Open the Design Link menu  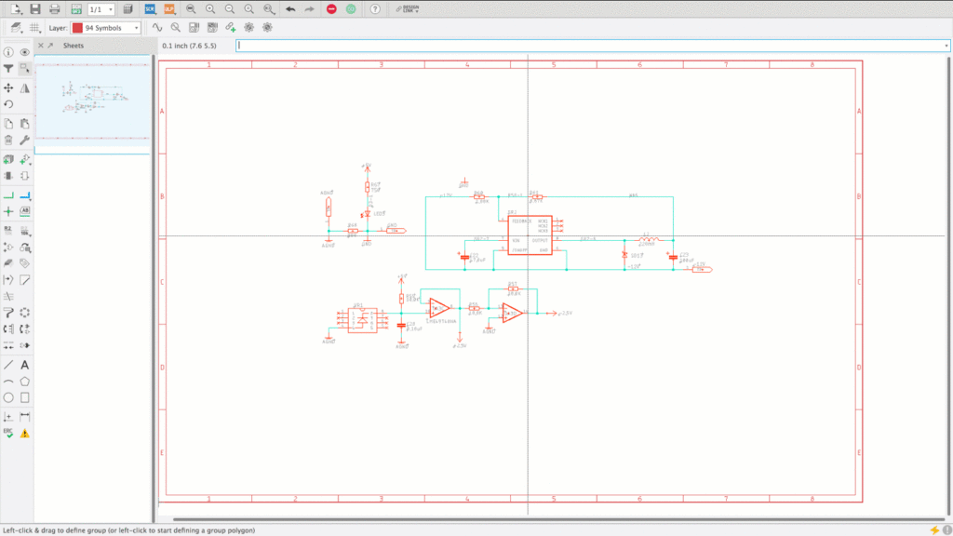(x=406, y=9)
